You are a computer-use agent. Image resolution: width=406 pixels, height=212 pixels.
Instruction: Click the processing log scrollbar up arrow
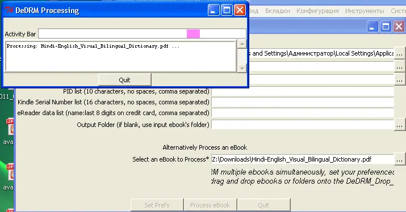click(242, 44)
